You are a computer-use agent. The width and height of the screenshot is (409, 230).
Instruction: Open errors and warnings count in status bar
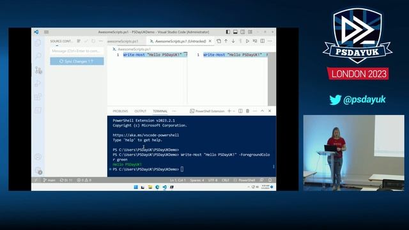(x=84, y=180)
